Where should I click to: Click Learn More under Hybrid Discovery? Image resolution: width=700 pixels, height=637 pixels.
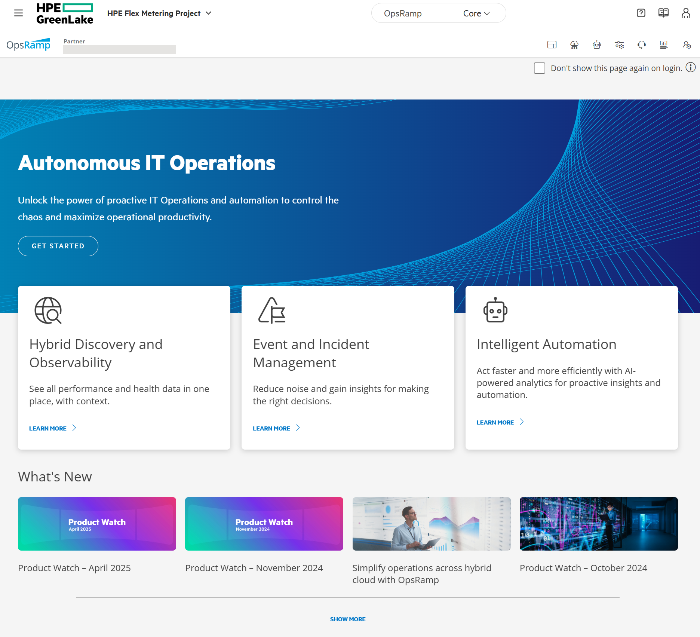(53, 428)
